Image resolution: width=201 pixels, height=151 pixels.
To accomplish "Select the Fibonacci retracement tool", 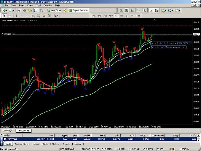I will point(39,16).
